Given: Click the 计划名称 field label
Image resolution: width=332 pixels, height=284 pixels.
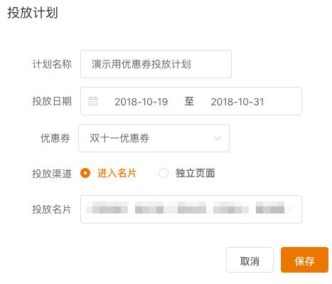Looking at the screenshot, I should [x=52, y=64].
